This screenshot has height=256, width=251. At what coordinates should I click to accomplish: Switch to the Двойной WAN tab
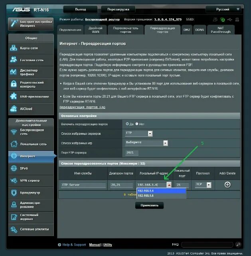pyautogui.click(x=95, y=30)
